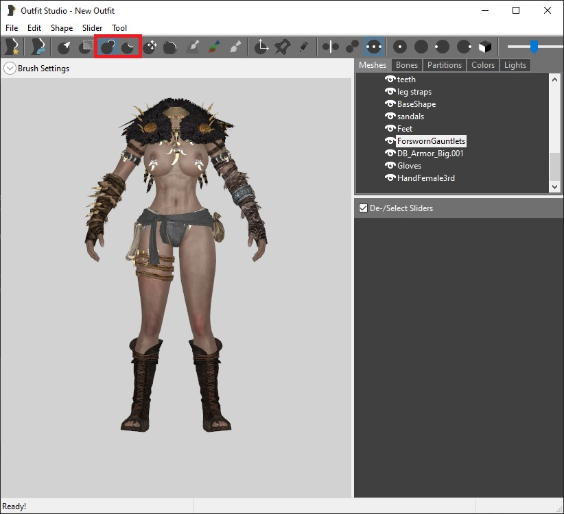Switch to the Partitions tab
The image size is (564, 514).
point(444,65)
